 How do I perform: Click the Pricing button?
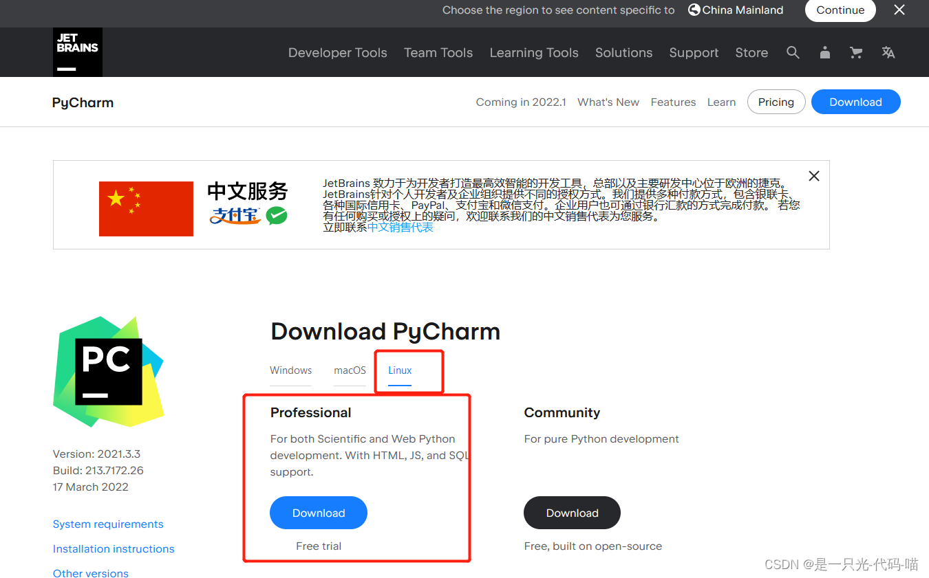[776, 102]
